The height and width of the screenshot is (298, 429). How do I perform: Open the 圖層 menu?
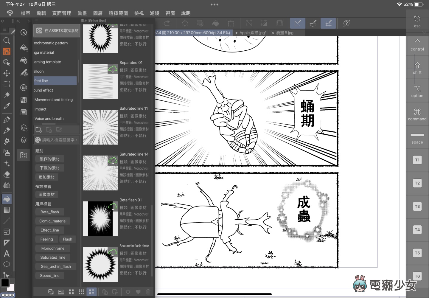(98, 13)
